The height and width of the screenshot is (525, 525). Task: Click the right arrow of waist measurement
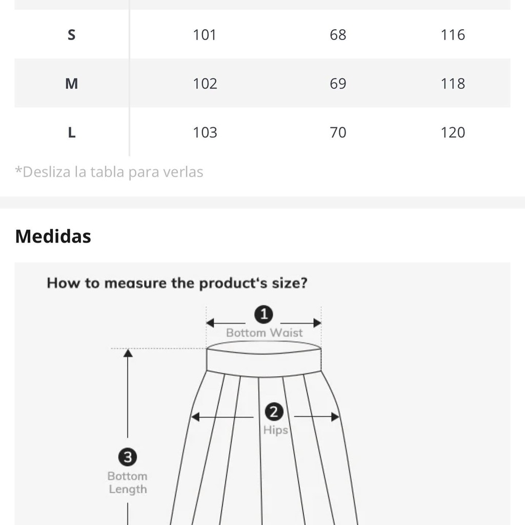point(317,323)
